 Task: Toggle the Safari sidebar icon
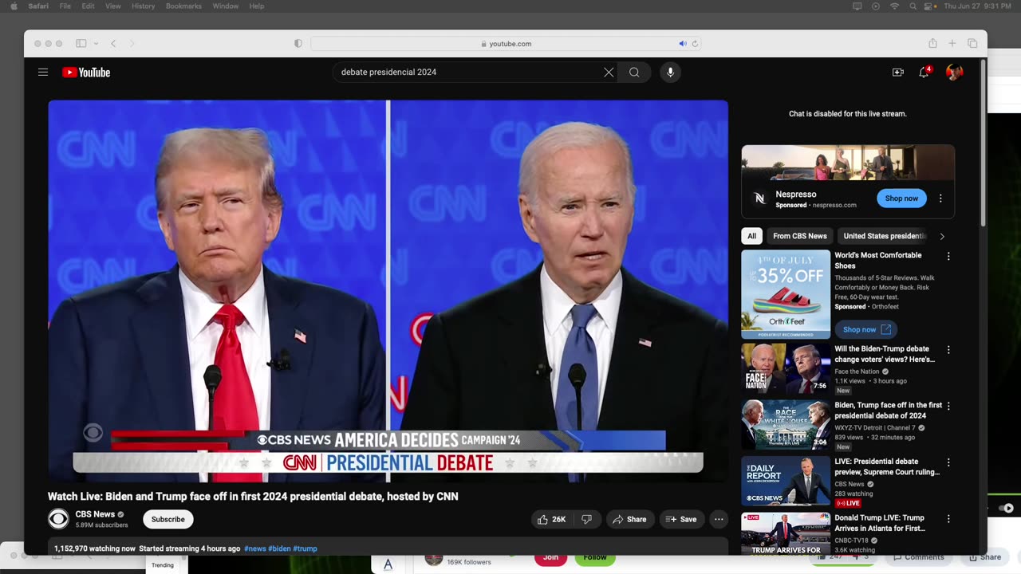[x=81, y=44]
